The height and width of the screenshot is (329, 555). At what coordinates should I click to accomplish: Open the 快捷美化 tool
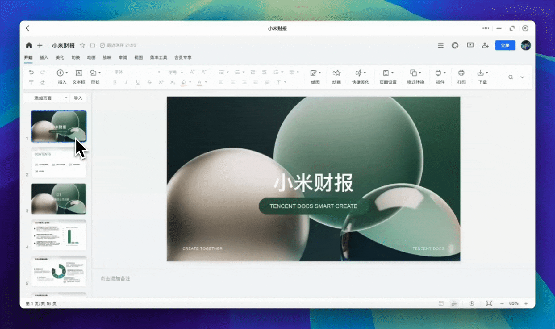[x=361, y=76]
